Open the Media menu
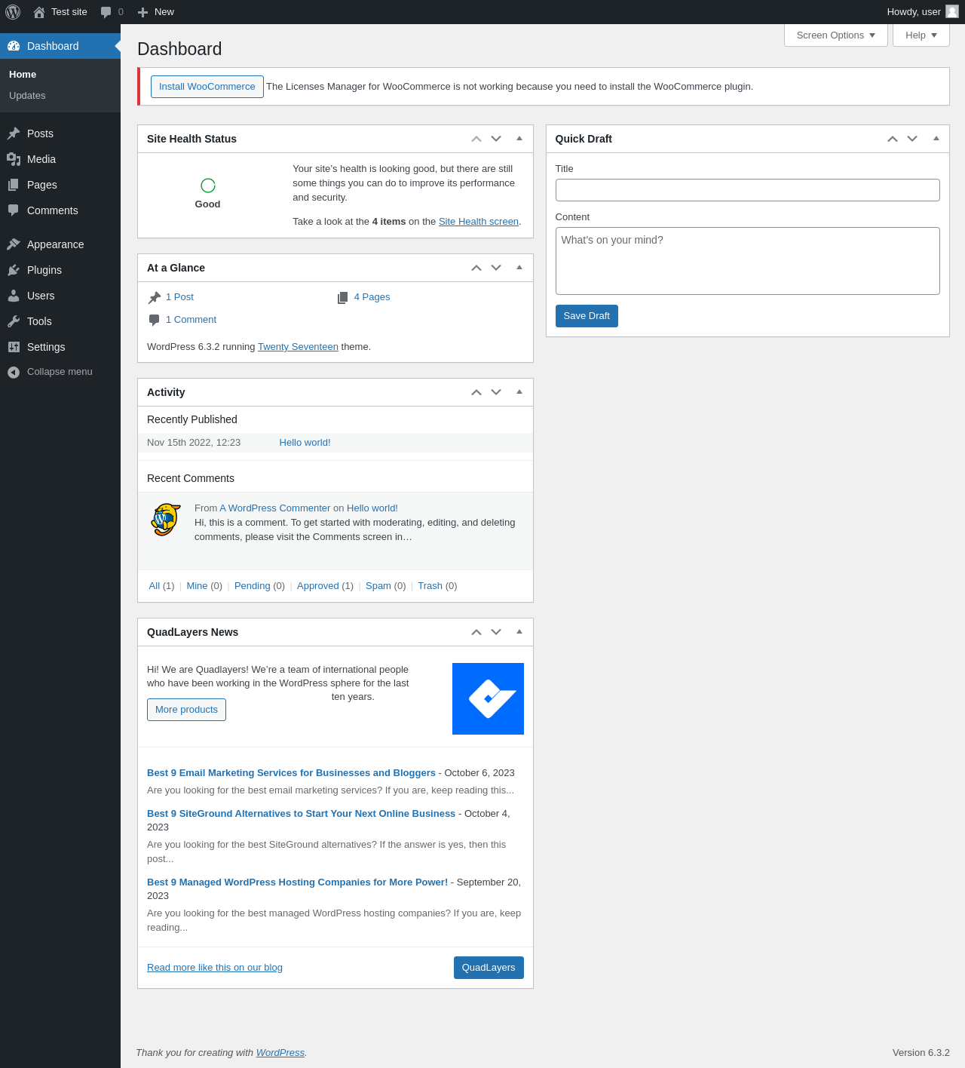This screenshot has width=965, height=1068. click(60, 159)
